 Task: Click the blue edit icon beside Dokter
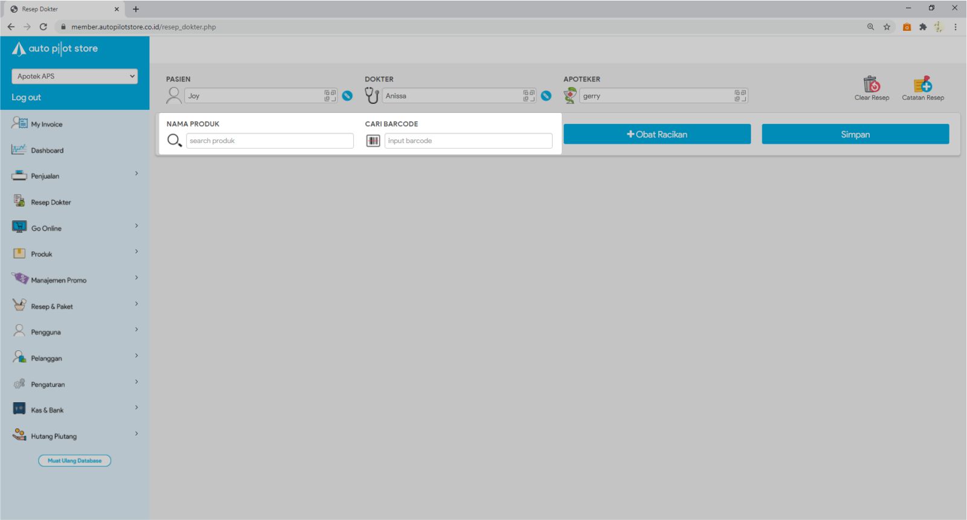point(546,96)
